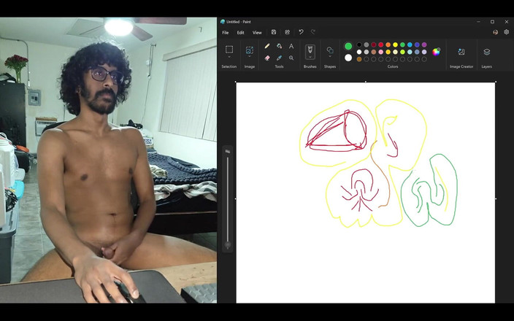Open Paint settings gear
514x321 pixels.
pos(507,32)
